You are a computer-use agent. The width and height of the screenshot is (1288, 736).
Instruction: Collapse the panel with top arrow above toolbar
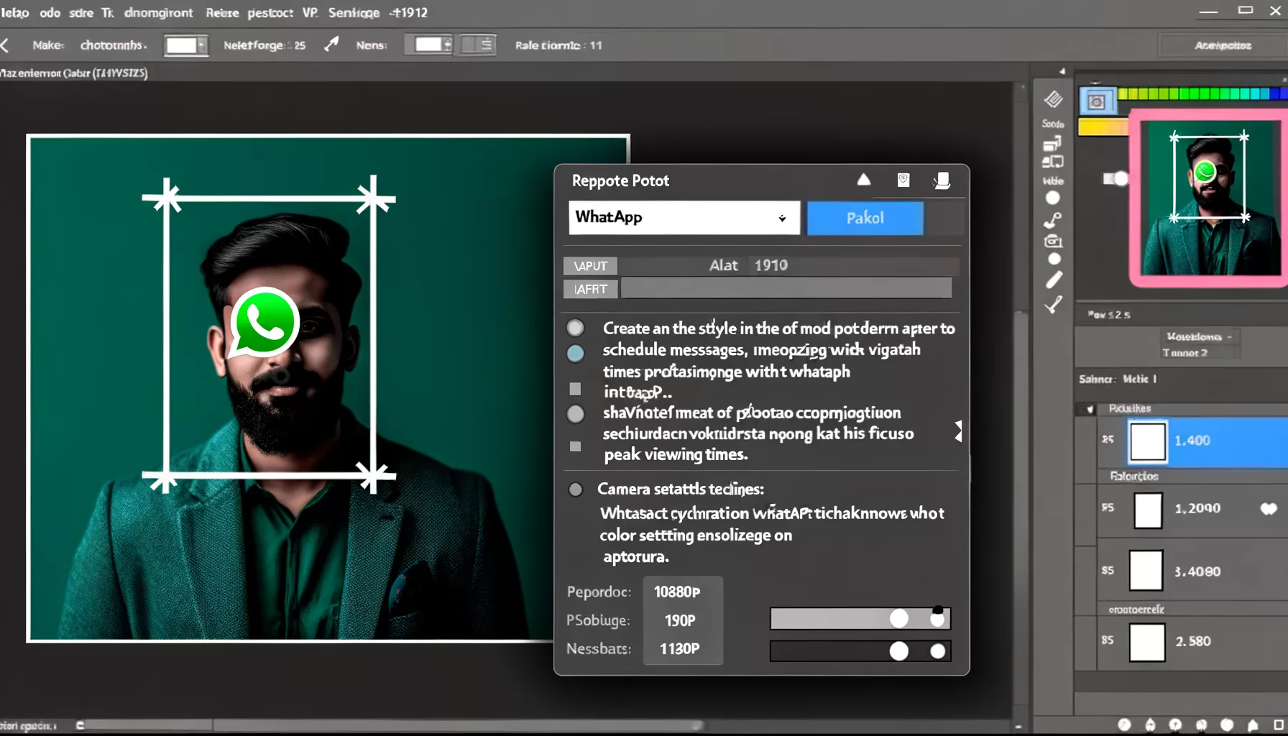point(1062,71)
